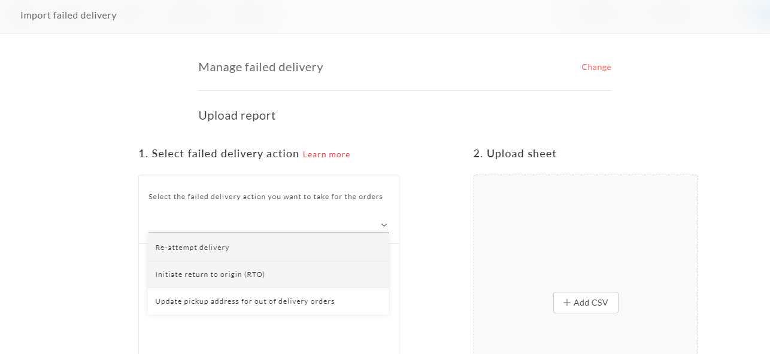This screenshot has width=770, height=354.
Task: Click the '2. Upload sheet' heading
Action: click(515, 154)
